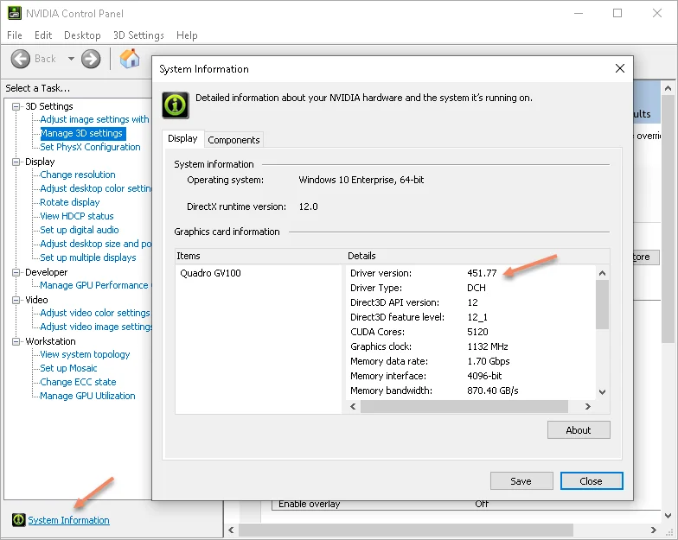Open the Desktop menu
Viewport: 678px width, 540px height.
82,35
